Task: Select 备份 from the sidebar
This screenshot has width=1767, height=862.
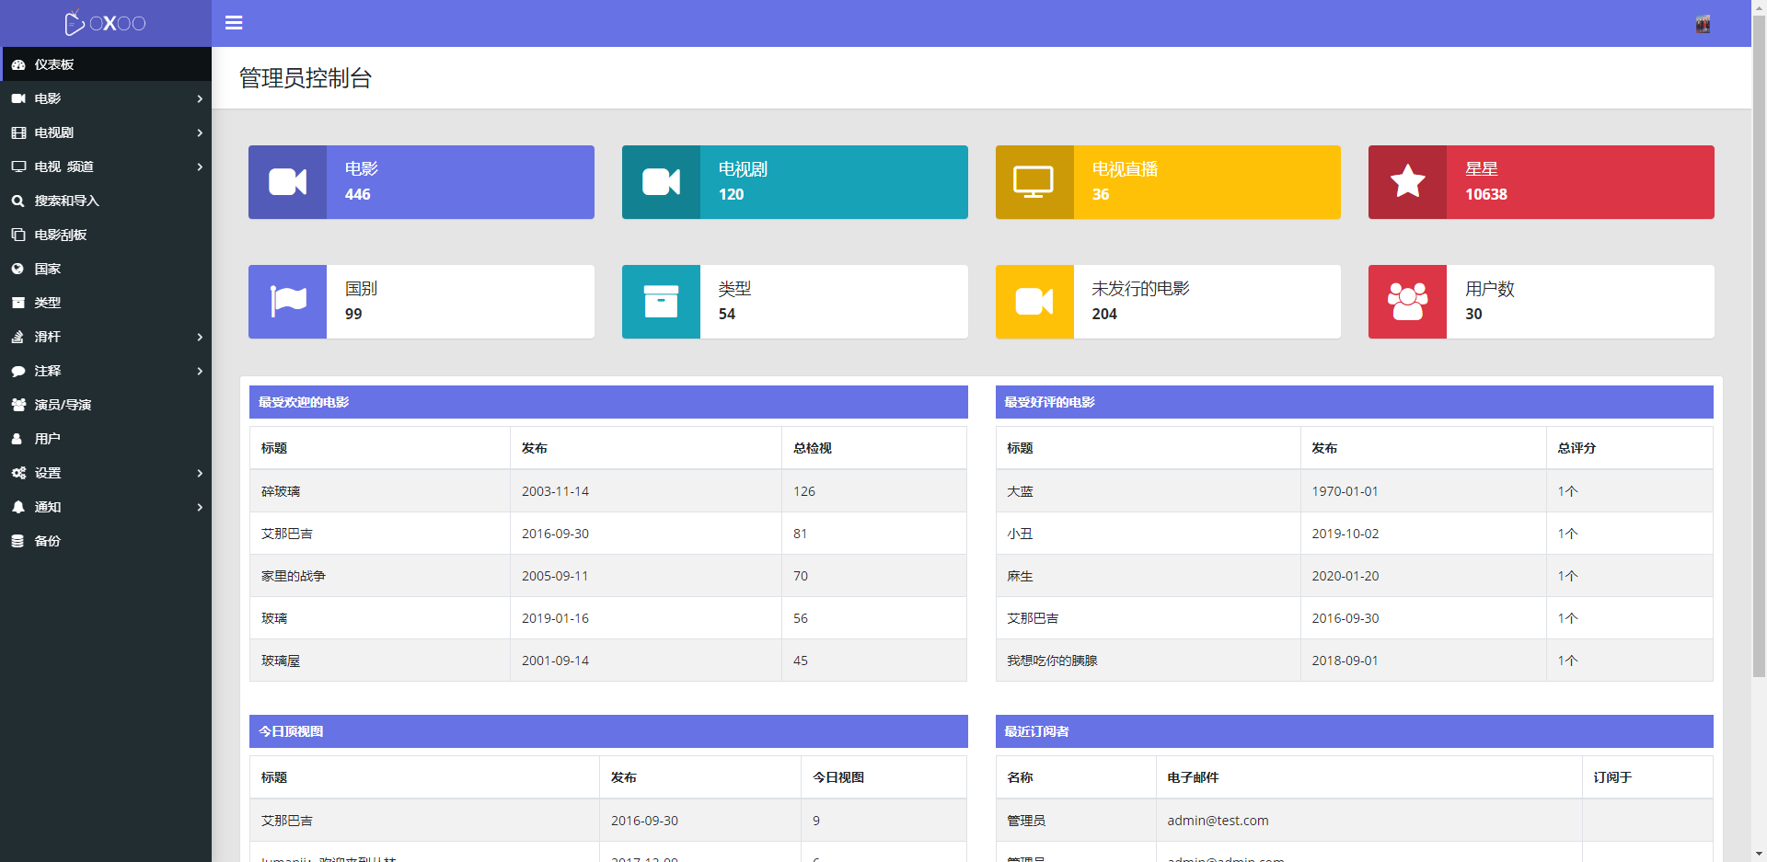Action: (x=48, y=541)
